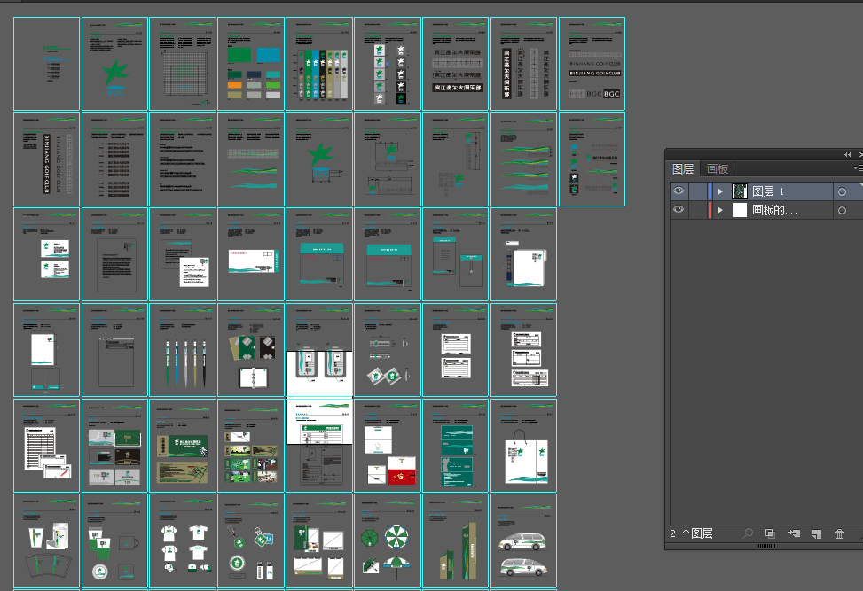Hide 图层 1 using eye icon
Image resolution: width=863 pixels, height=591 pixels.
[679, 191]
